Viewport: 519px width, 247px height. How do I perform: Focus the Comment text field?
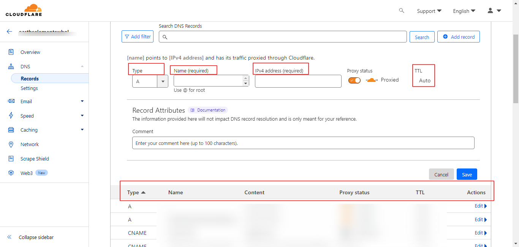303,143
